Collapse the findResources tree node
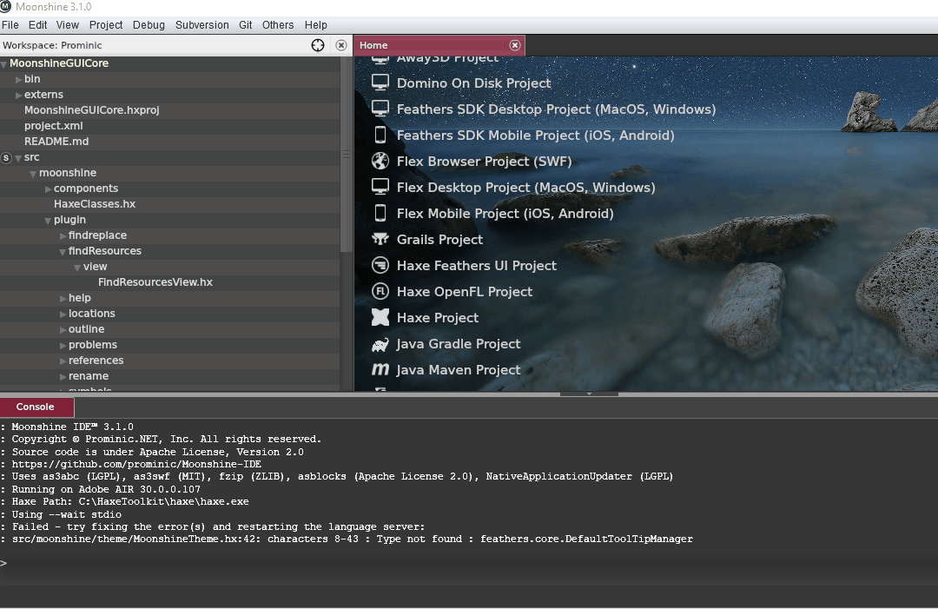938x609 pixels. (x=63, y=250)
